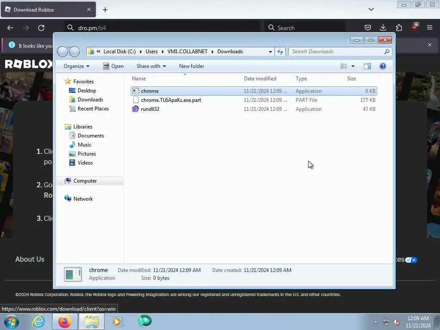Click Windows Explorer taskbar icon
Screen dimensions: 440x330
pyautogui.click(x=92, y=321)
